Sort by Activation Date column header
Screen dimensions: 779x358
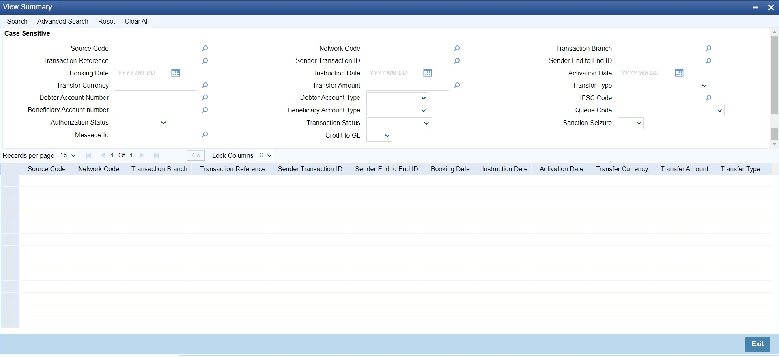click(562, 169)
